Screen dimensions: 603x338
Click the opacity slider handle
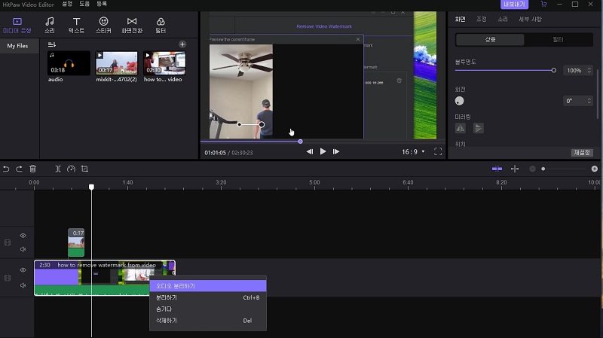click(553, 70)
